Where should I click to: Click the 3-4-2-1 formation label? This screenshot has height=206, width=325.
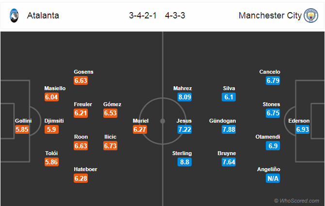tap(143, 16)
